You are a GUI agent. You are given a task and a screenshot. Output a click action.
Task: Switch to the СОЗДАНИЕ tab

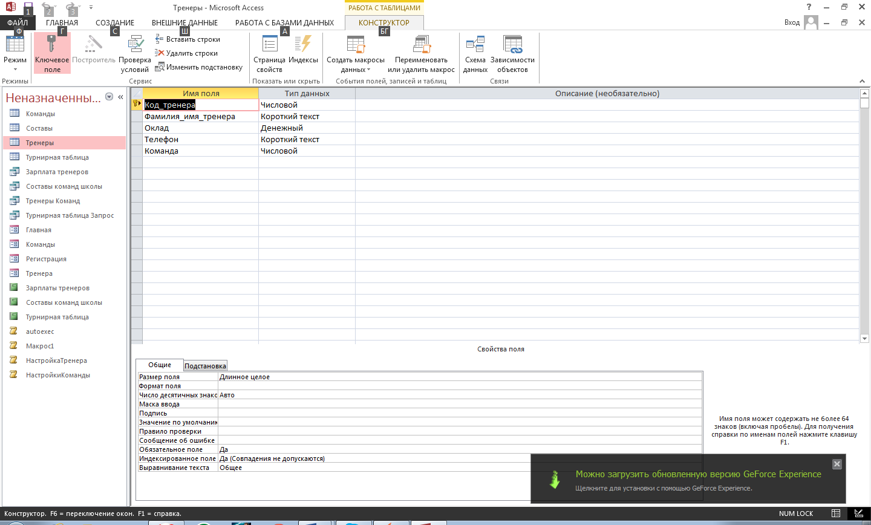pos(115,23)
